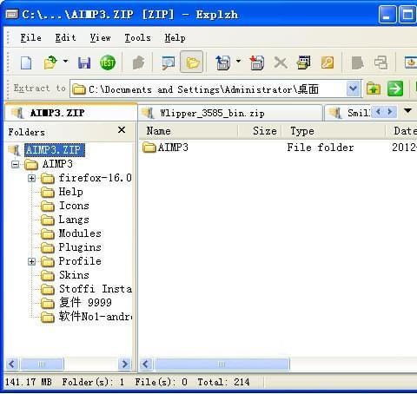
Task: Sort by the Size column header
Action: point(260,131)
